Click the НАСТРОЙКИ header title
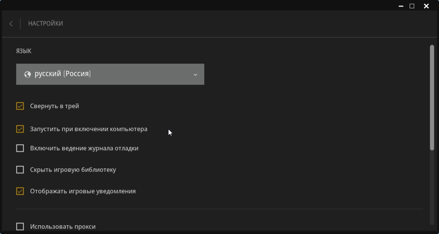 [46, 24]
